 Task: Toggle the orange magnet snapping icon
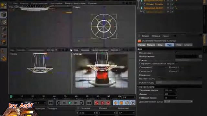[4, 58]
